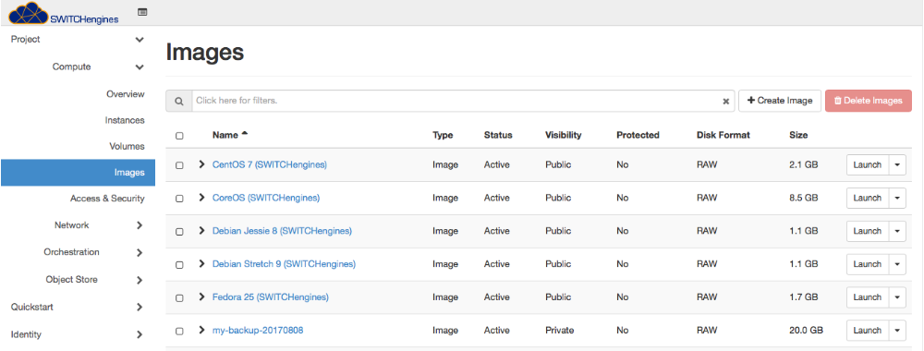Viewport: 924px width, 351px height.
Task: Click the Delete Images button
Action: click(868, 101)
